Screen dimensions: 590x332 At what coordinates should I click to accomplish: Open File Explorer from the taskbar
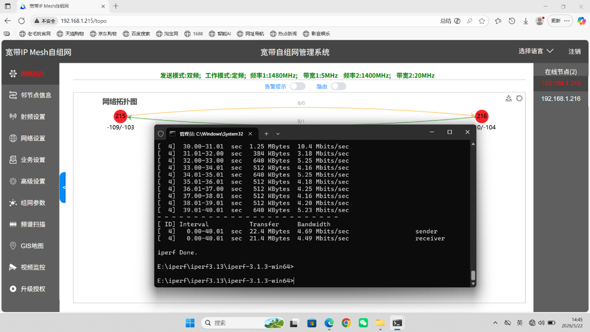pos(380,323)
